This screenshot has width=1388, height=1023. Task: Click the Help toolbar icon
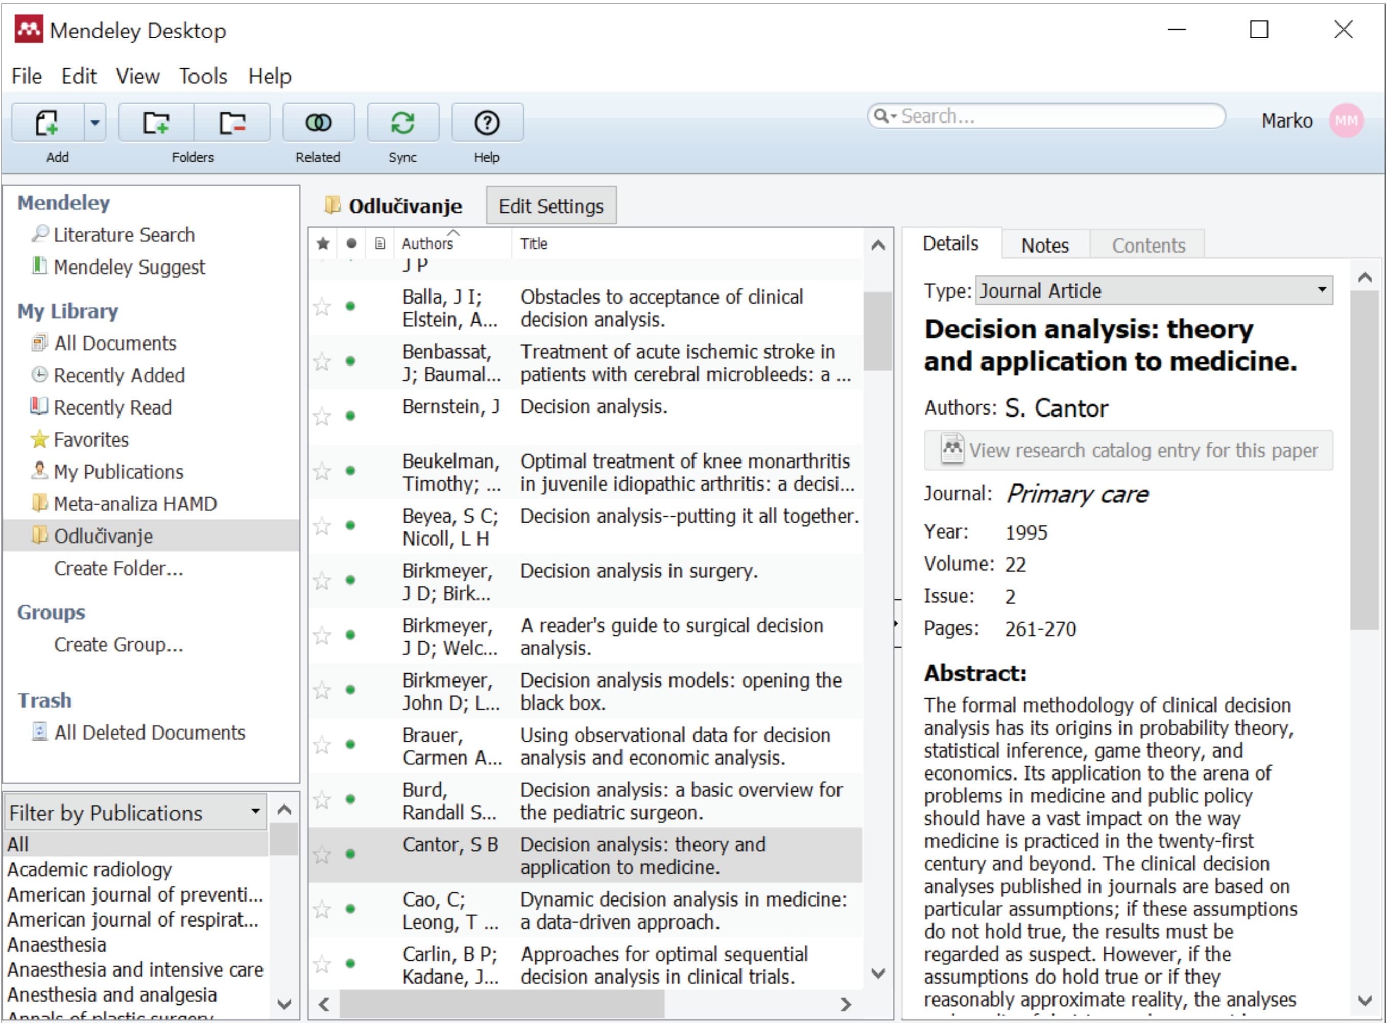(x=487, y=122)
